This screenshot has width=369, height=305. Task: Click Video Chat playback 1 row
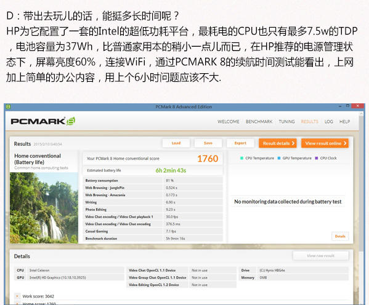pos(153,216)
